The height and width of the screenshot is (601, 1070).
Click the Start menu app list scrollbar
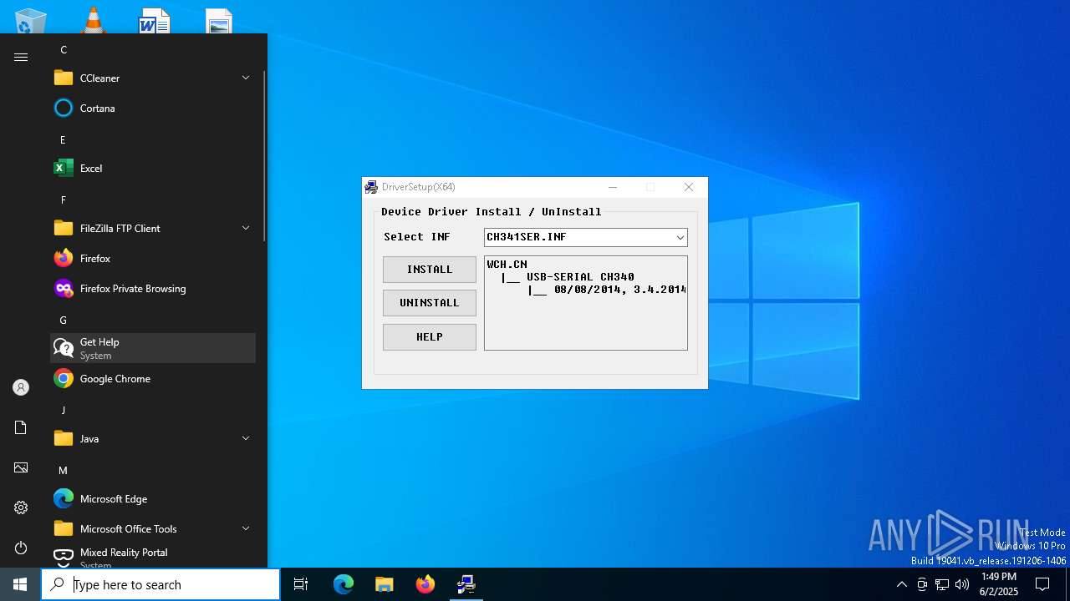(x=264, y=154)
